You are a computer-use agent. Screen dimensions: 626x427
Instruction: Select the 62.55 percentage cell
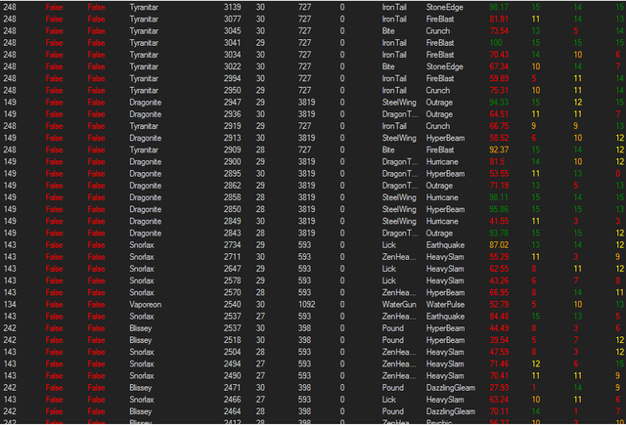coord(499,269)
